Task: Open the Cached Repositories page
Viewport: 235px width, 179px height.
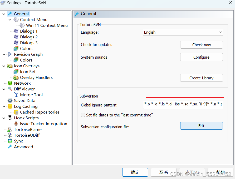Action: tap(40, 112)
